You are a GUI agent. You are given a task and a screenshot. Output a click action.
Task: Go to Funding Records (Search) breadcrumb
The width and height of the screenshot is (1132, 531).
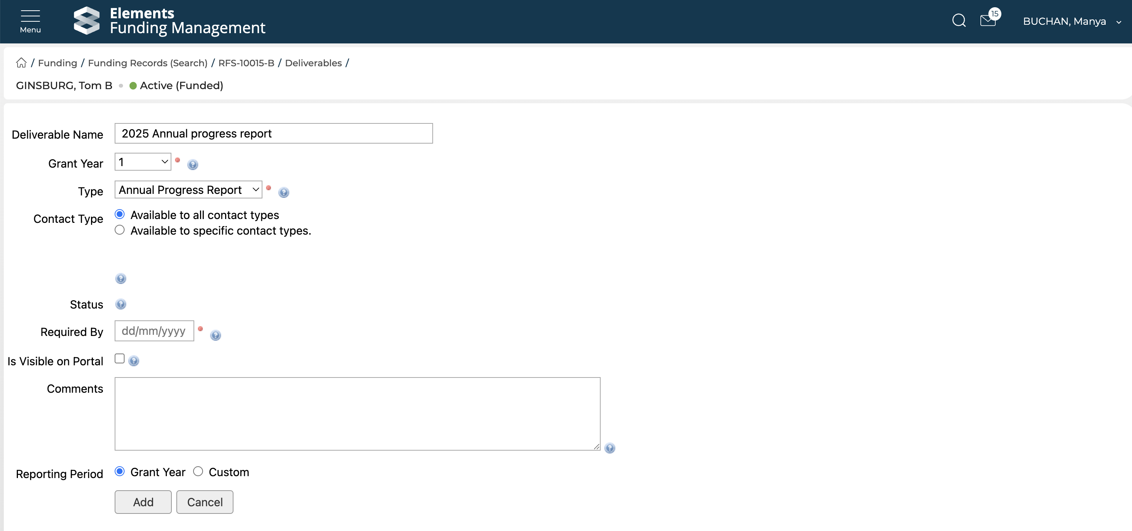[148, 63]
